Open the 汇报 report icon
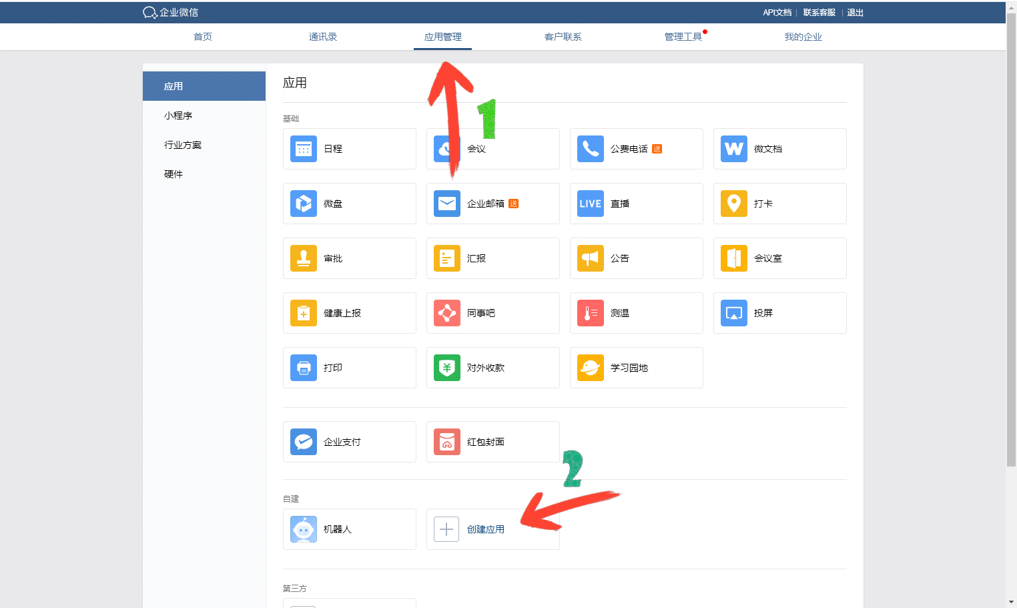The image size is (1017, 608). [447, 258]
